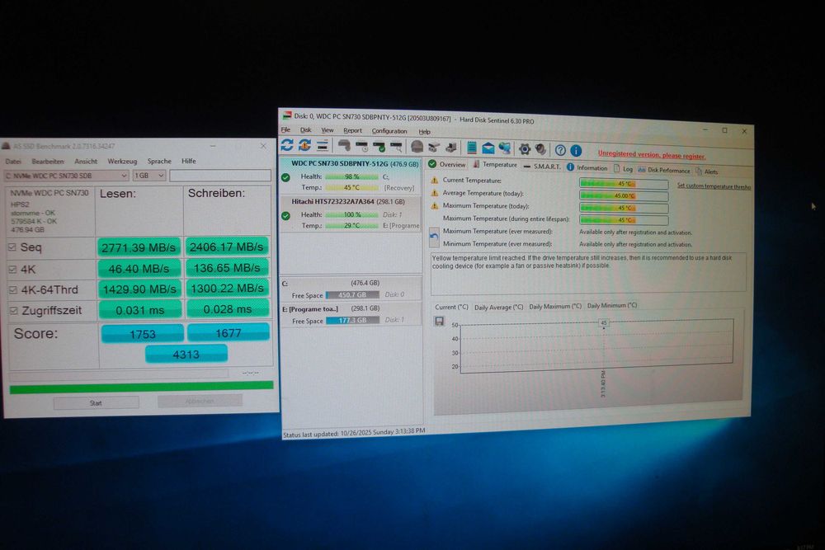Click the blue info about icon
825x550 pixels.
click(x=576, y=151)
